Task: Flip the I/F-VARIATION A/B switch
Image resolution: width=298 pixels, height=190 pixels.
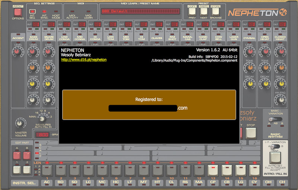Action: (x=275, y=146)
